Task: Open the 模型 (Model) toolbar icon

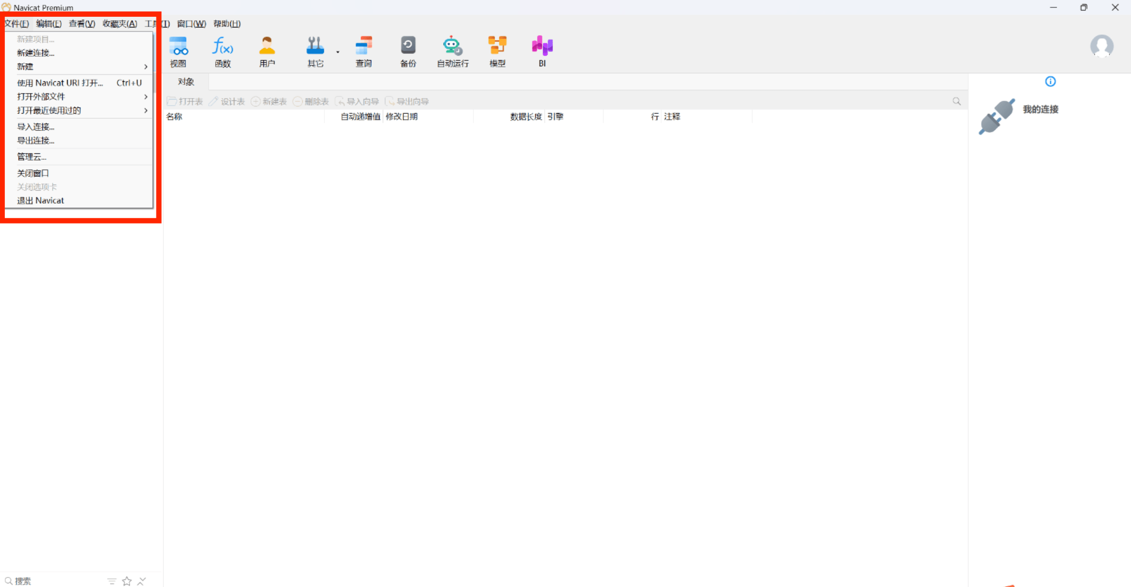Action: point(497,52)
